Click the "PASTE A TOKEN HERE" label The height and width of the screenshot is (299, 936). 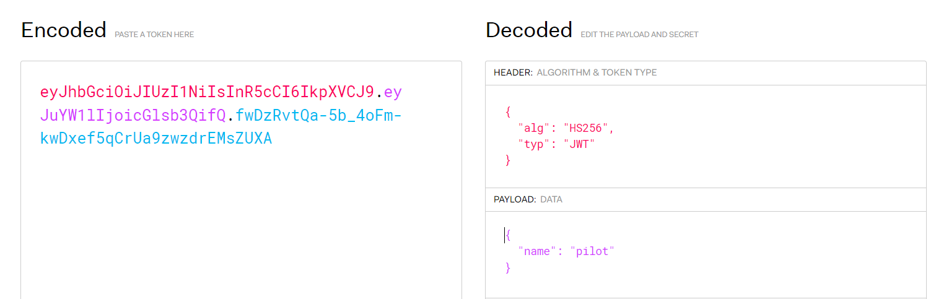pos(154,35)
